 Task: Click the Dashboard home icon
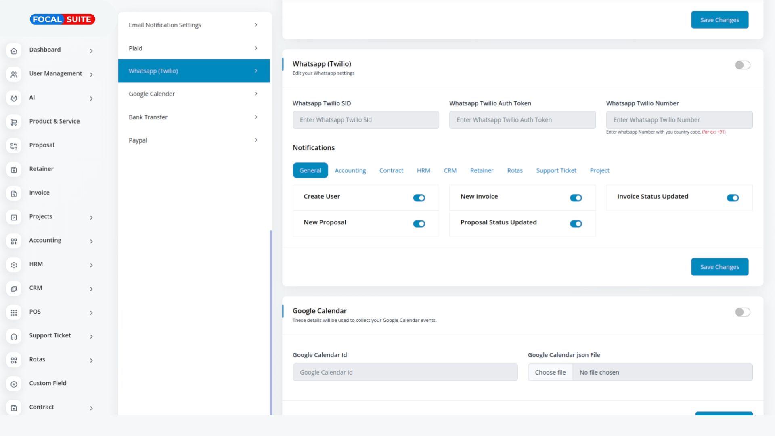(14, 51)
